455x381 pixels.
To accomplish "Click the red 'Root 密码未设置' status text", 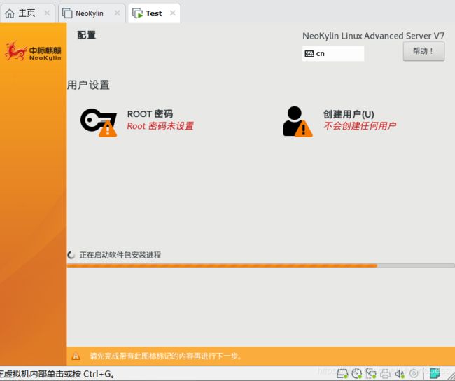I will pyautogui.click(x=160, y=126).
